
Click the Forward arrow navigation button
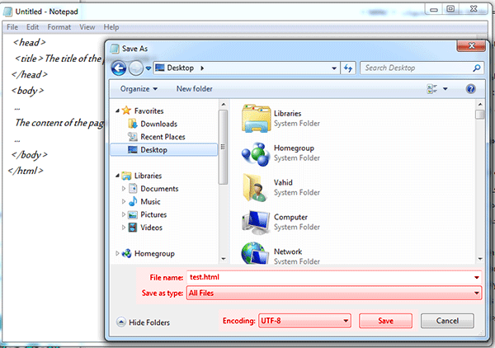coord(136,68)
